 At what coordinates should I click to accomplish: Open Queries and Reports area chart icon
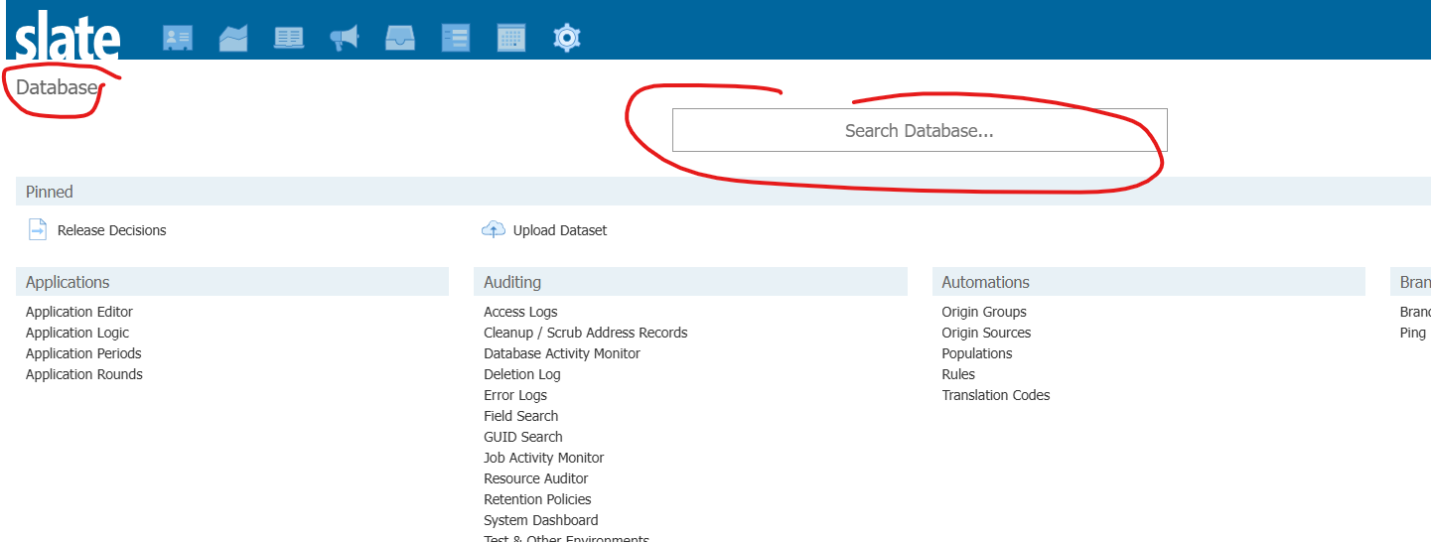(x=233, y=39)
